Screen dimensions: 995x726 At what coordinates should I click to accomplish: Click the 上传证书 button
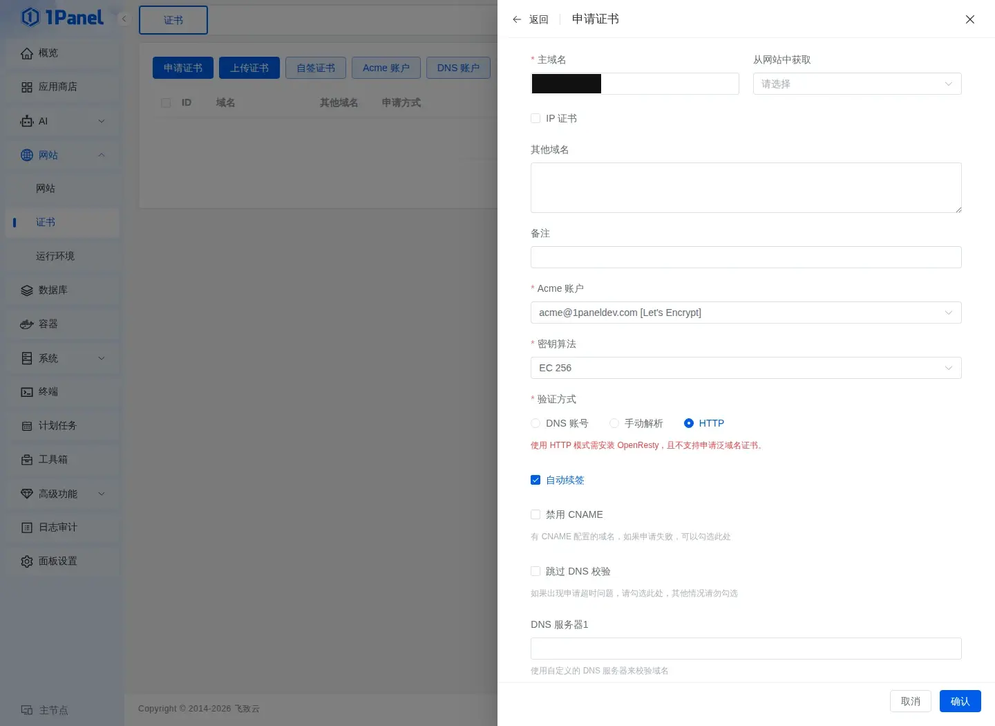249,68
